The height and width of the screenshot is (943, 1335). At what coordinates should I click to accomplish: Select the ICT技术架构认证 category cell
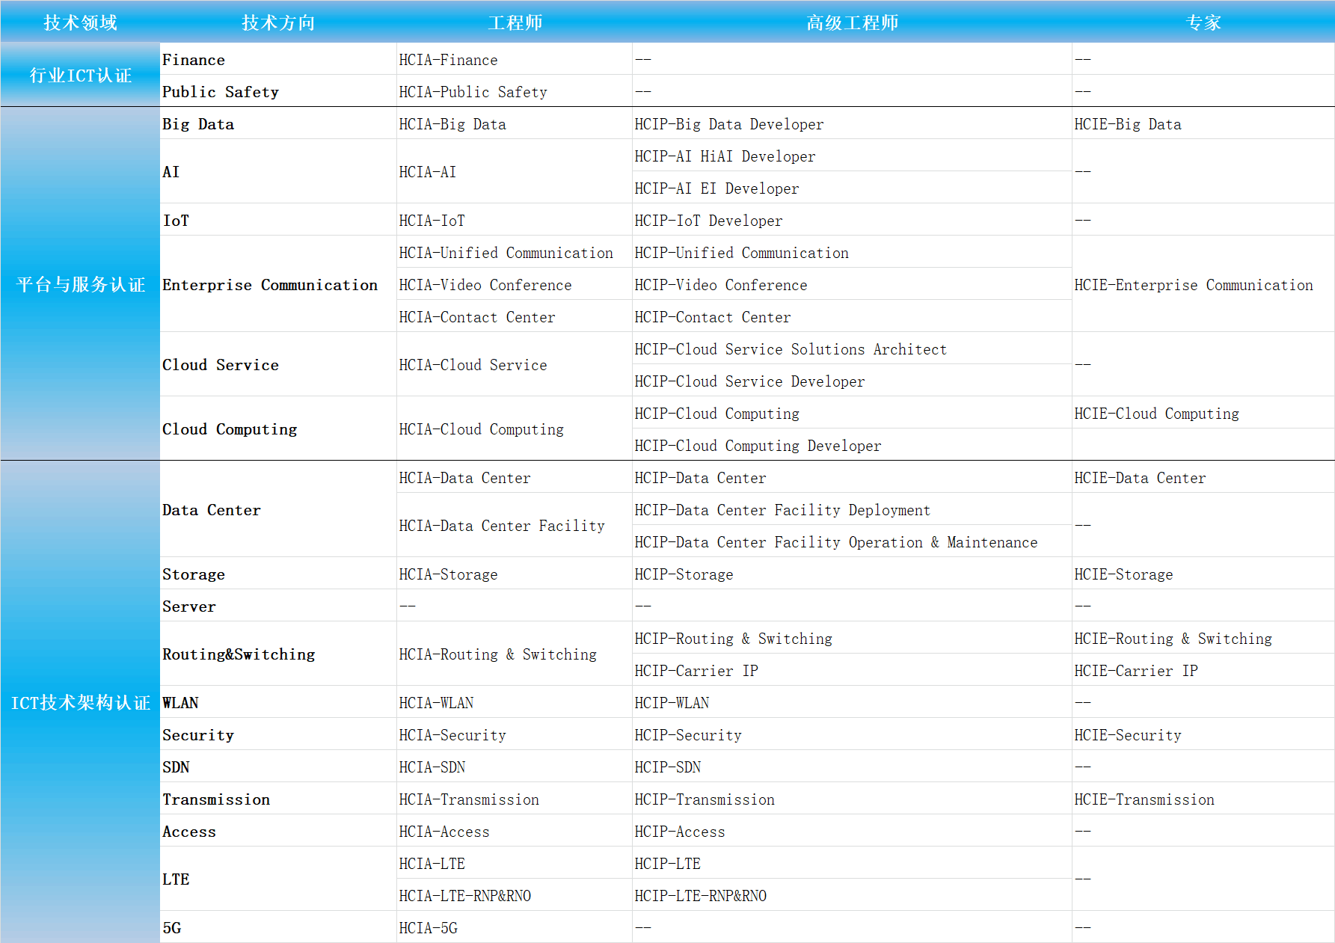(x=80, y=702)
